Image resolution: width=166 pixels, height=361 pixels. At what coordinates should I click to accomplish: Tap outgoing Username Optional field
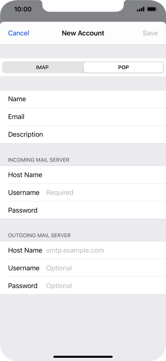83,268
